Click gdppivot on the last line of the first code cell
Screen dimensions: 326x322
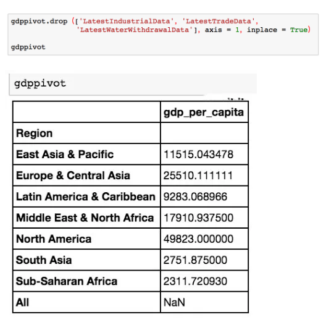pyautogui.click(x=28, y=47)
